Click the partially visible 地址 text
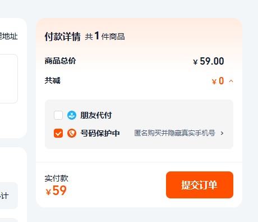Image resolution: width=258 pixels, height=222 pixels. (x=9, y=36)
